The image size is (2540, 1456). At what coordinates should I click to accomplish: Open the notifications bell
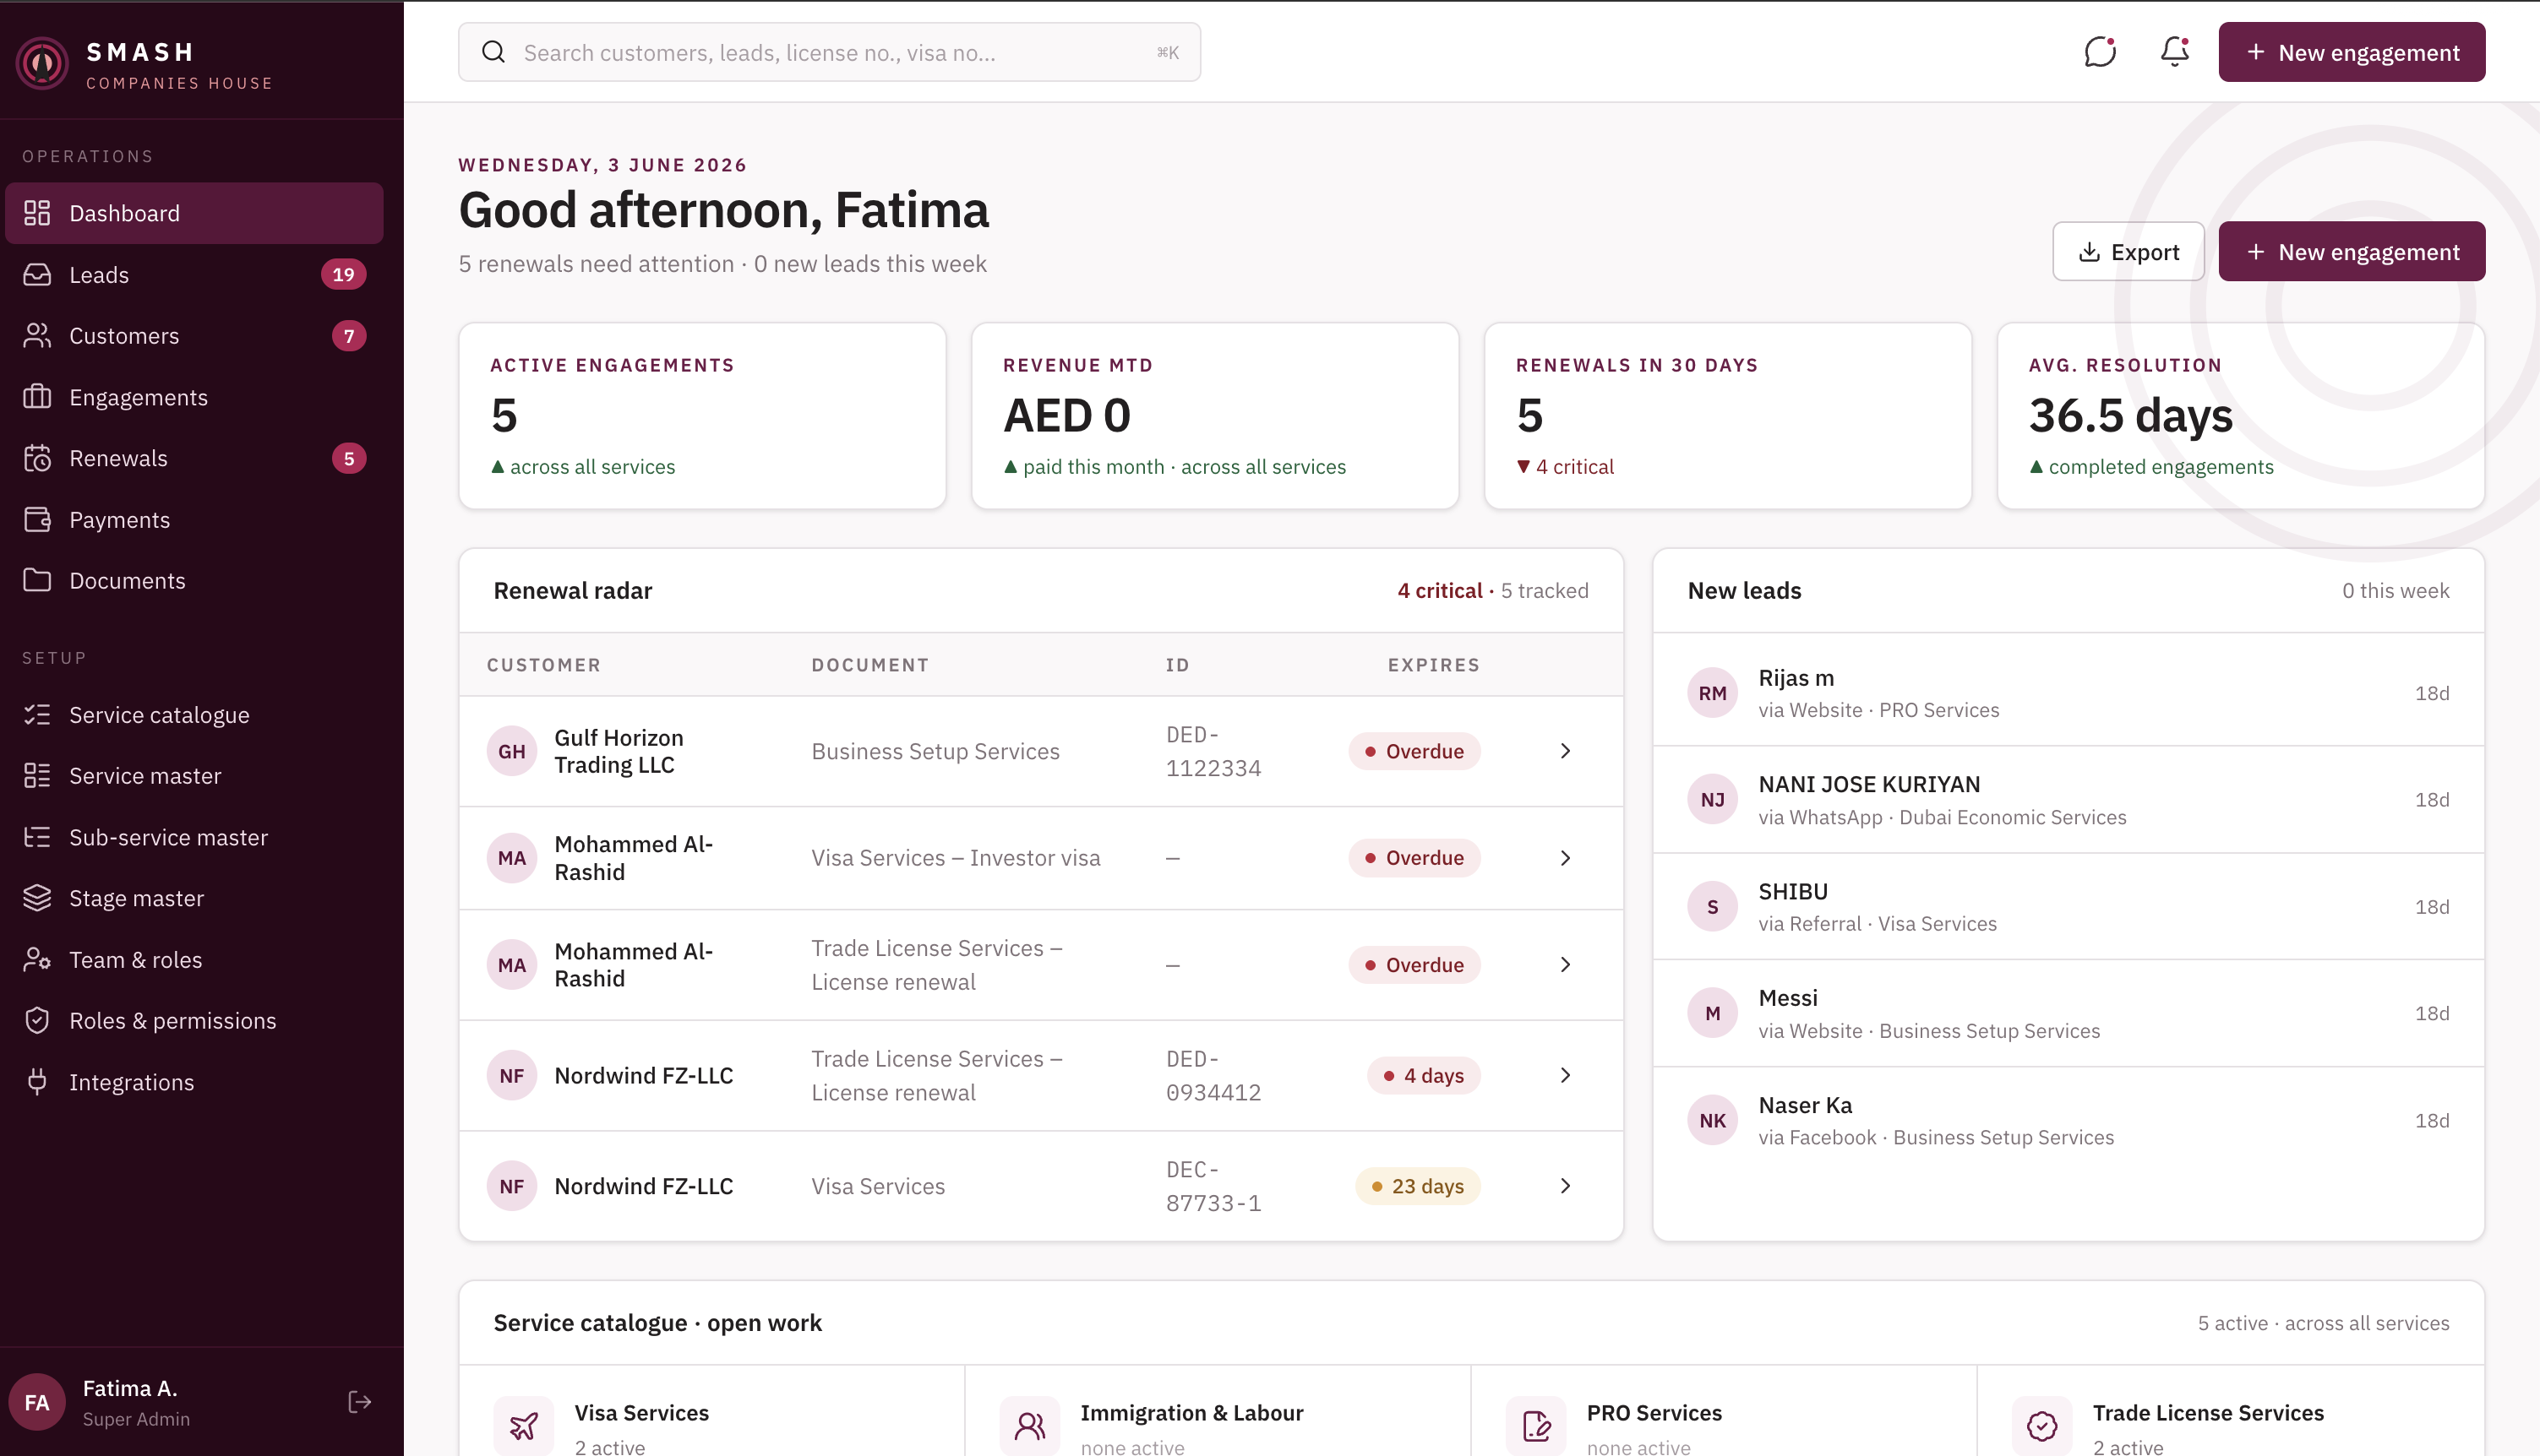point(2174,52)
